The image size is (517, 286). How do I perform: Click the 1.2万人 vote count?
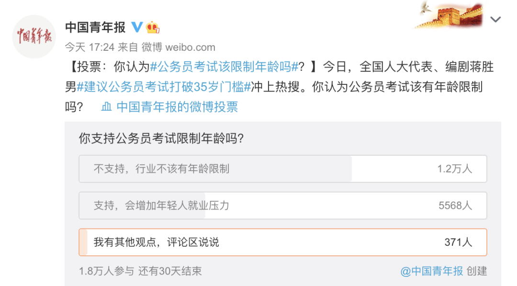[456, 169]
